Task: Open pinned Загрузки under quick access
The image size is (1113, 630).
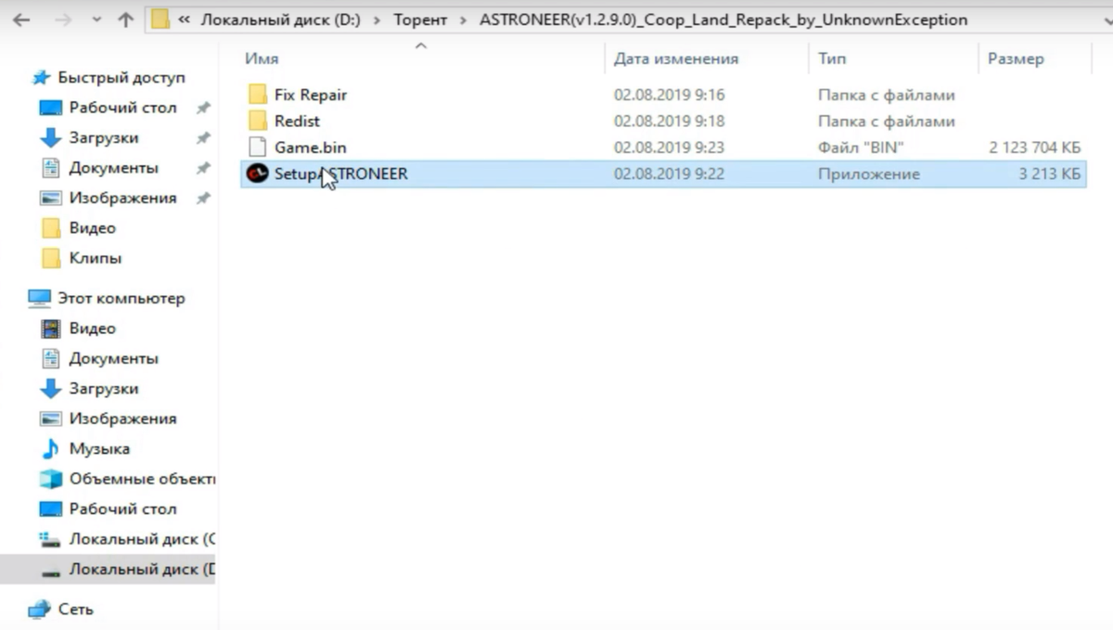Action: coord(104,137)
